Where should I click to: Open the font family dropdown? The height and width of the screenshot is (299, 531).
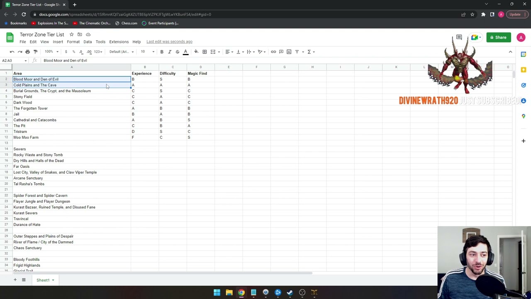[x=121, y=51]
